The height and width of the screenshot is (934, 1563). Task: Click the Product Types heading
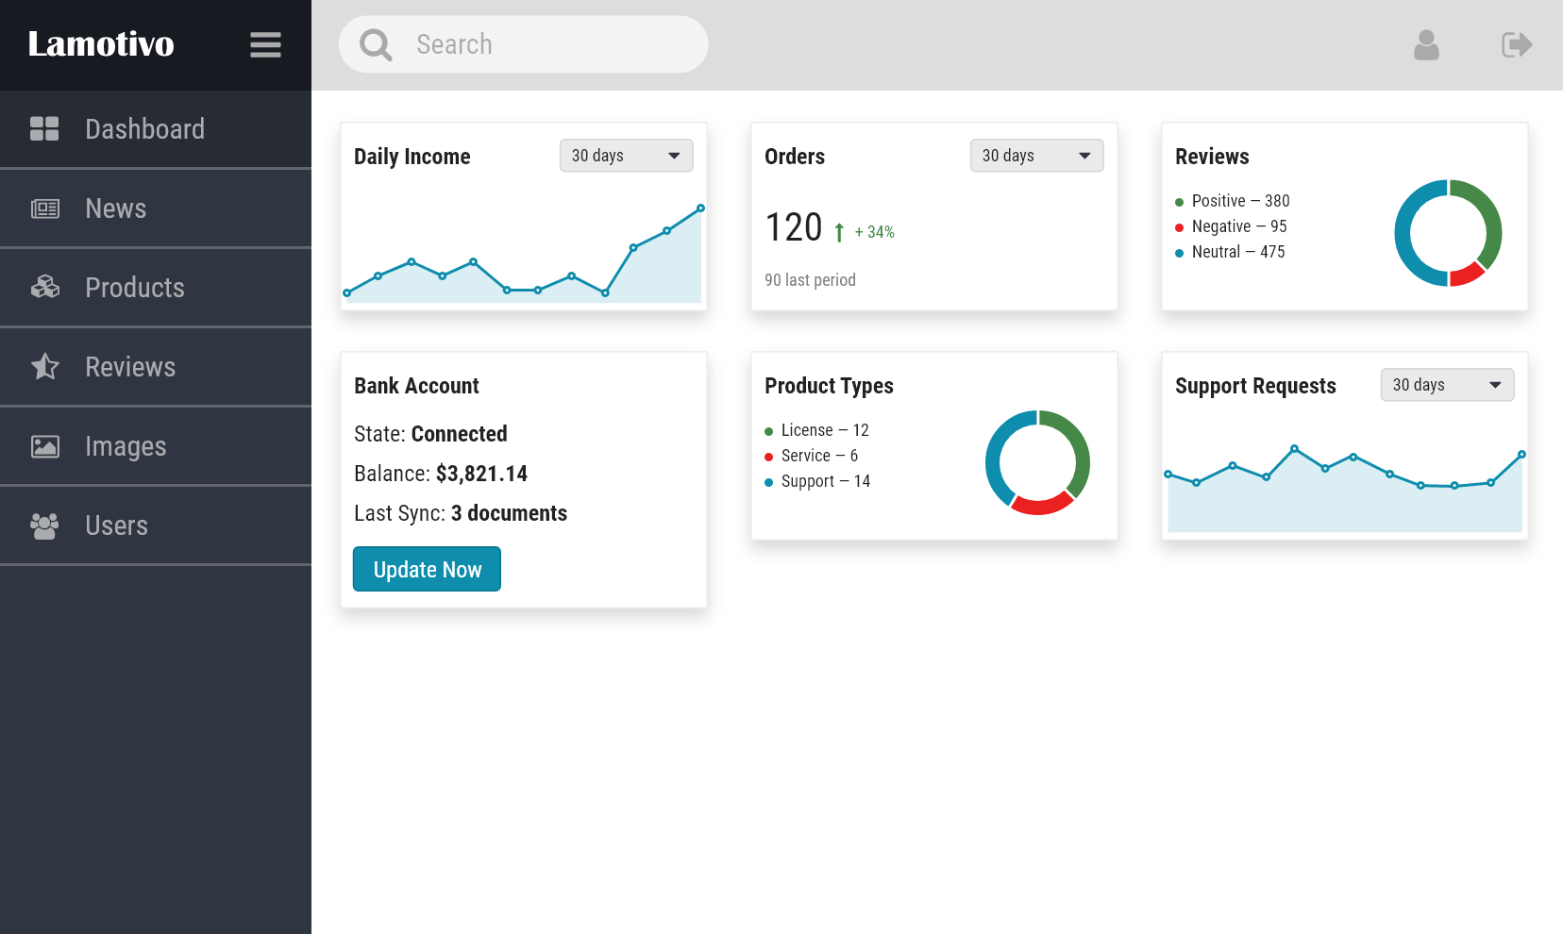coord(829,386)
